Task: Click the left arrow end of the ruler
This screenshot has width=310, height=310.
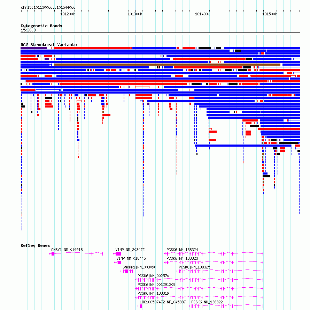Action: coord(22,11)
